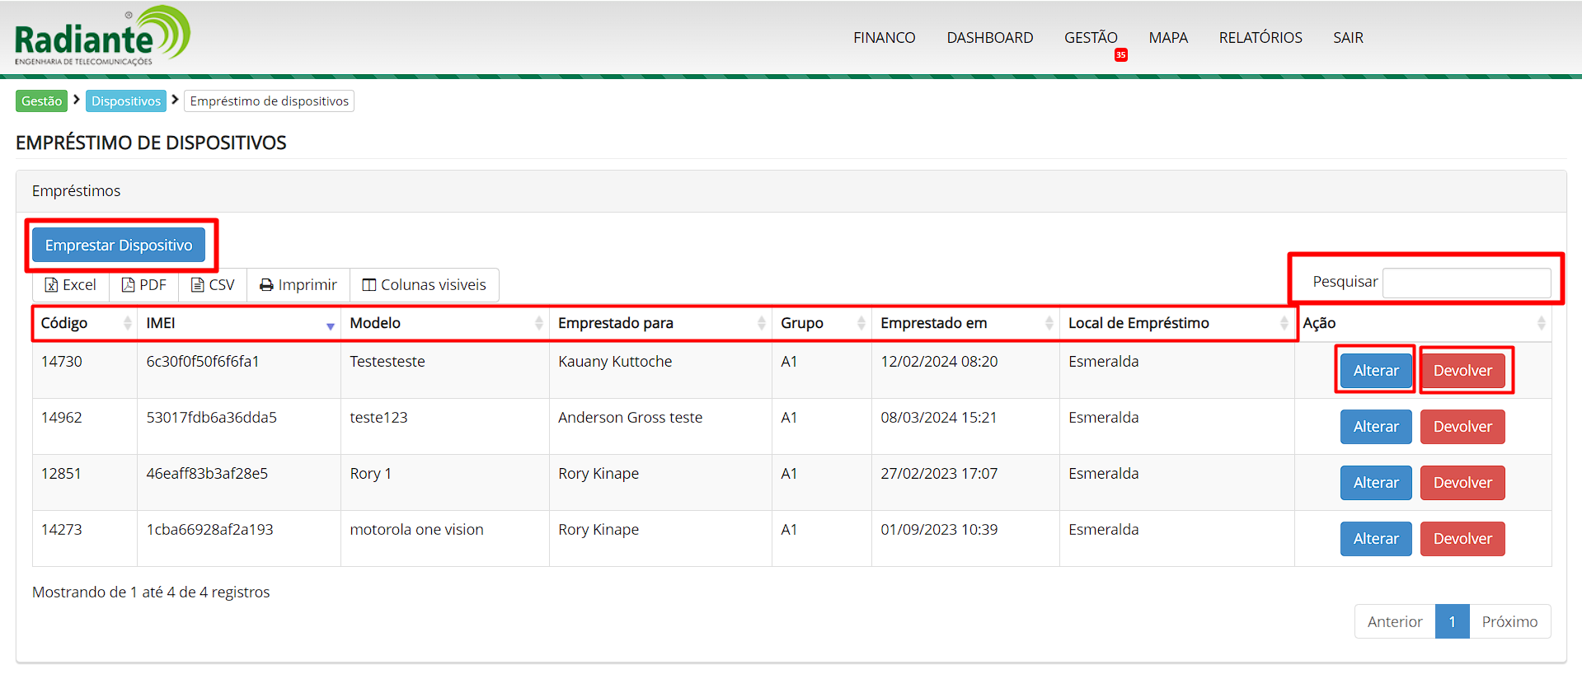Open the RELATÓRIOS menu
The width and height of the screenshot is (1582, 693).
[x=1260, y=38]
